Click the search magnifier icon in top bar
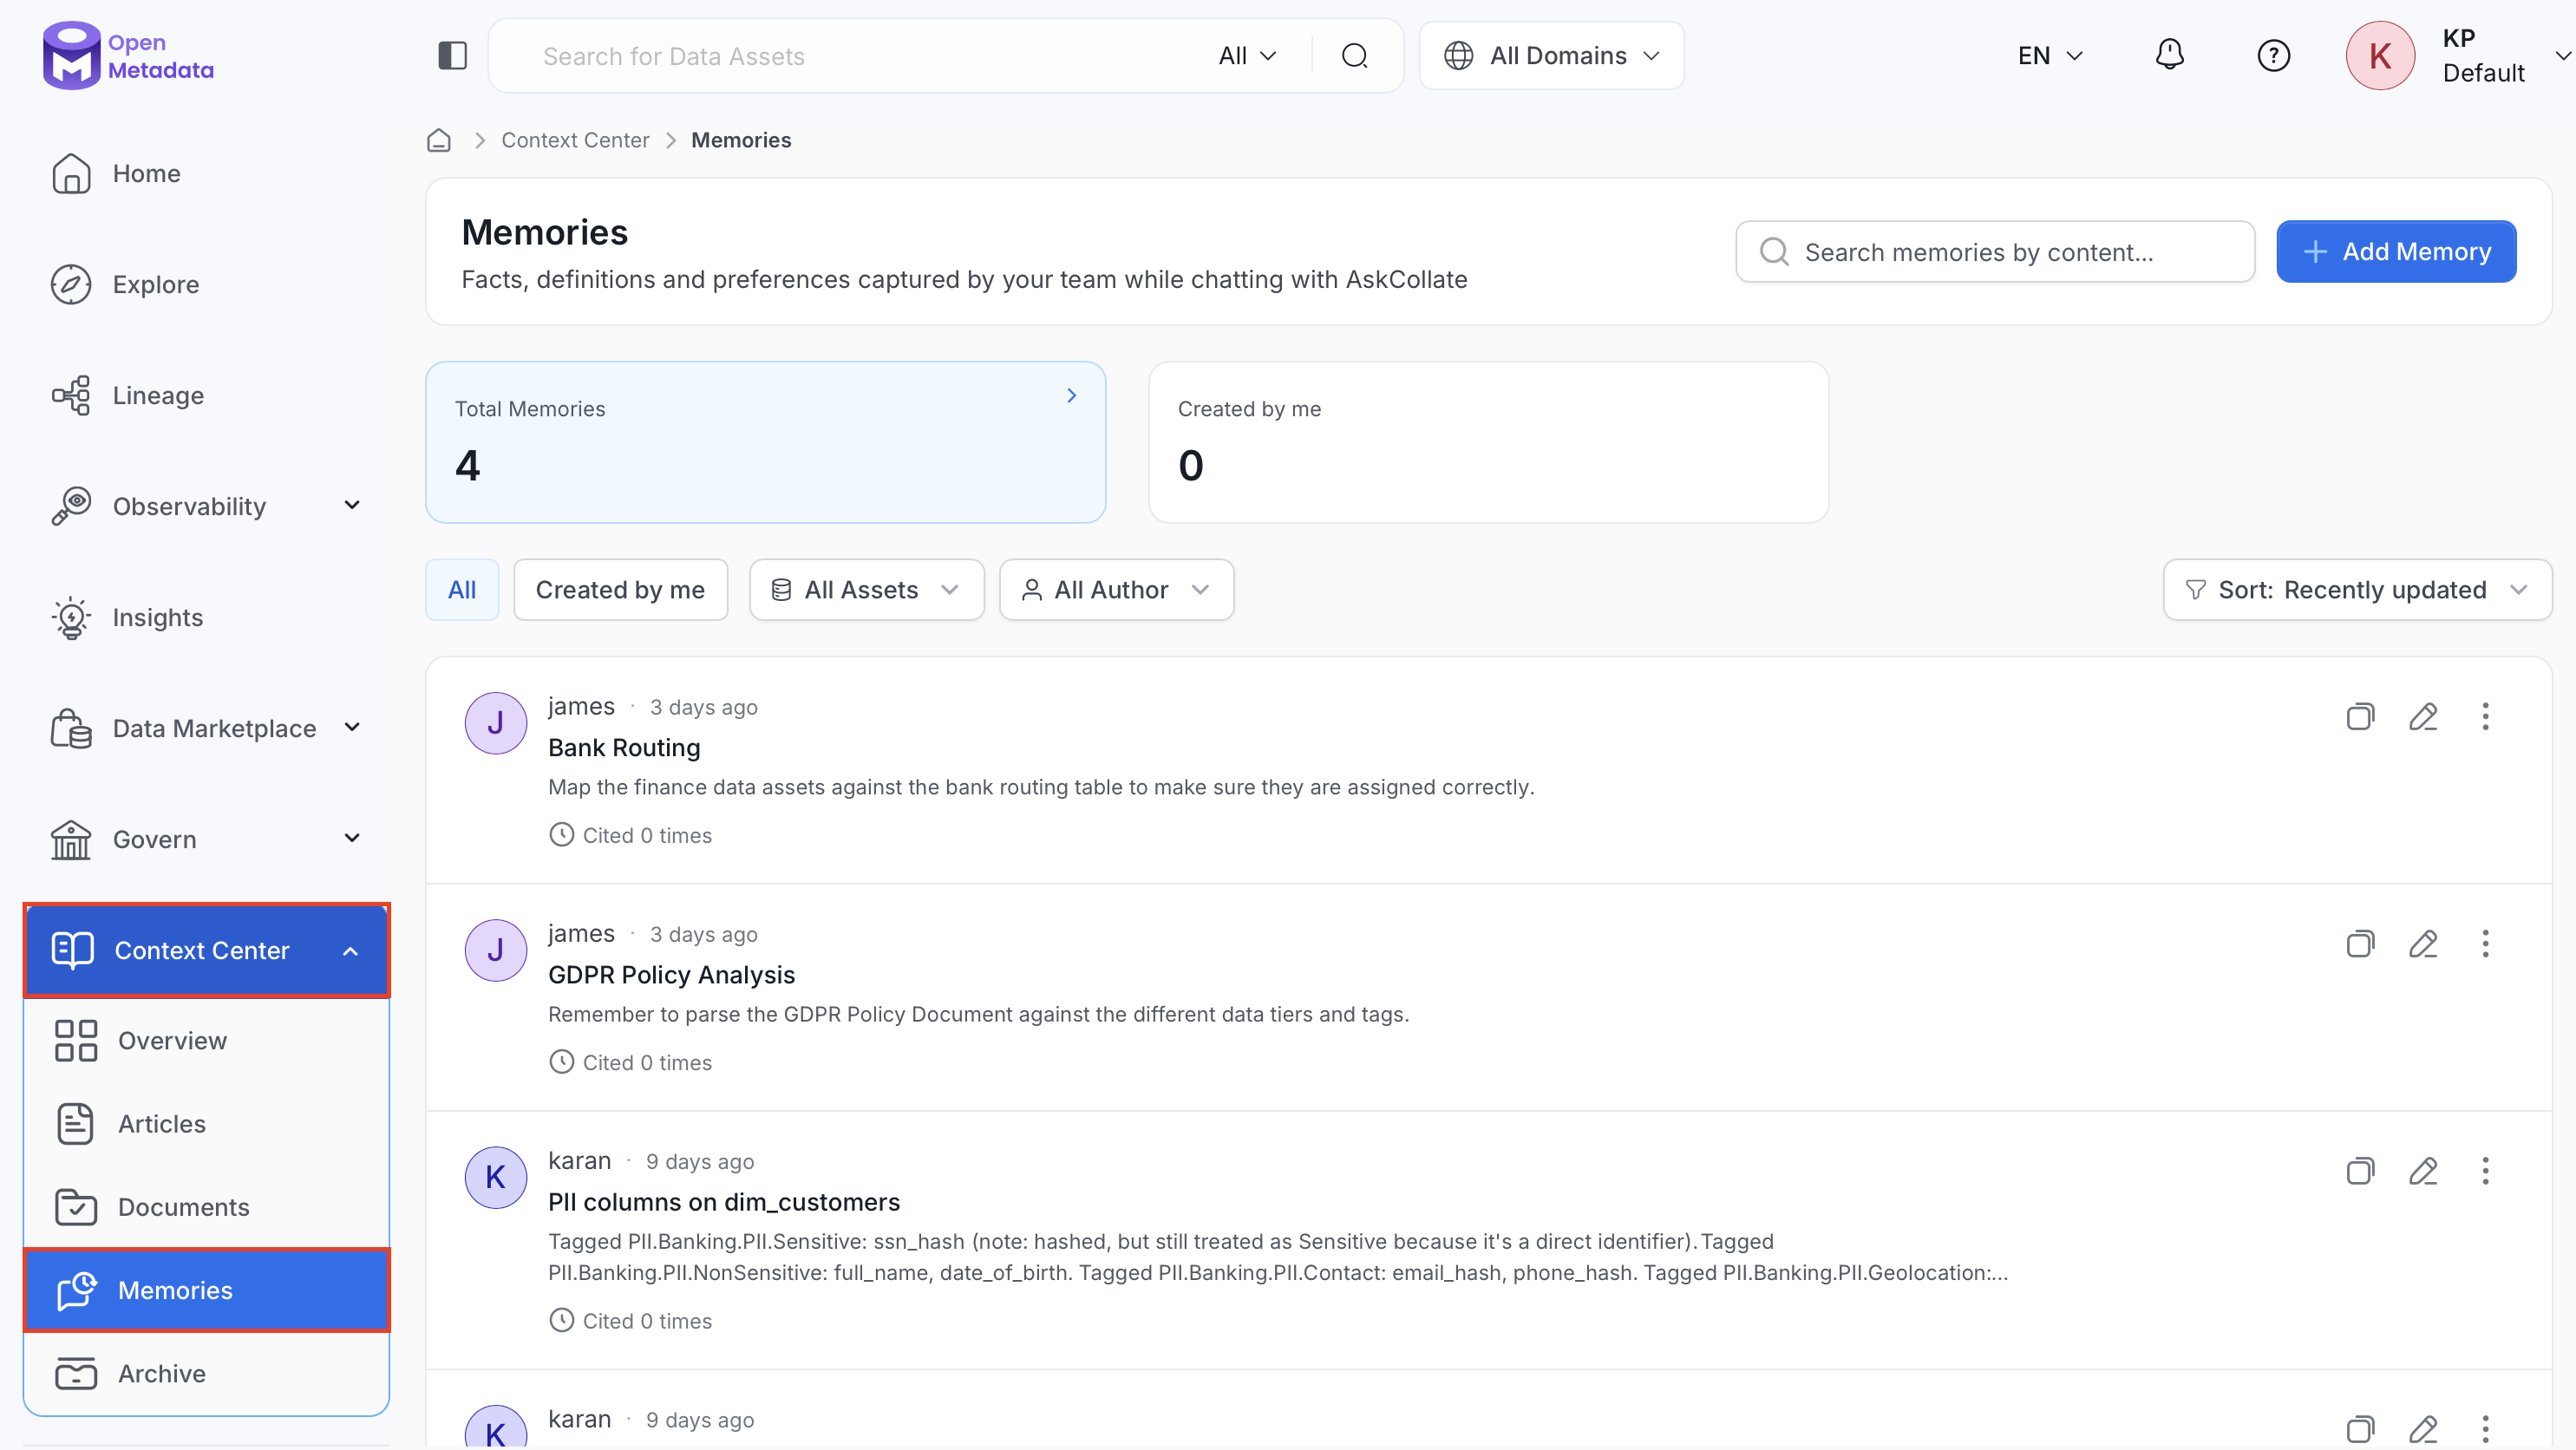 coord(1354,56)
